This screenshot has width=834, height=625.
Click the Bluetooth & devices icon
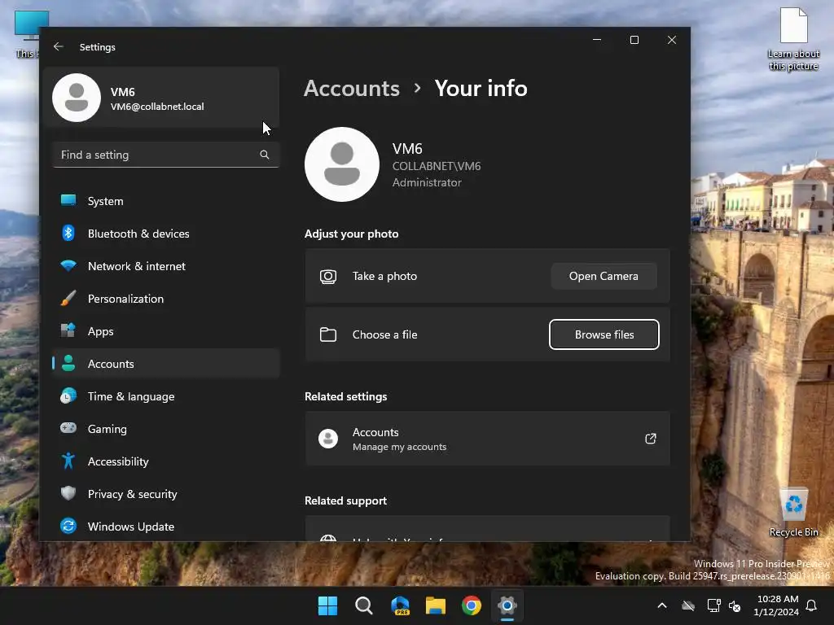pyautogui.click(x=68, y=234)
